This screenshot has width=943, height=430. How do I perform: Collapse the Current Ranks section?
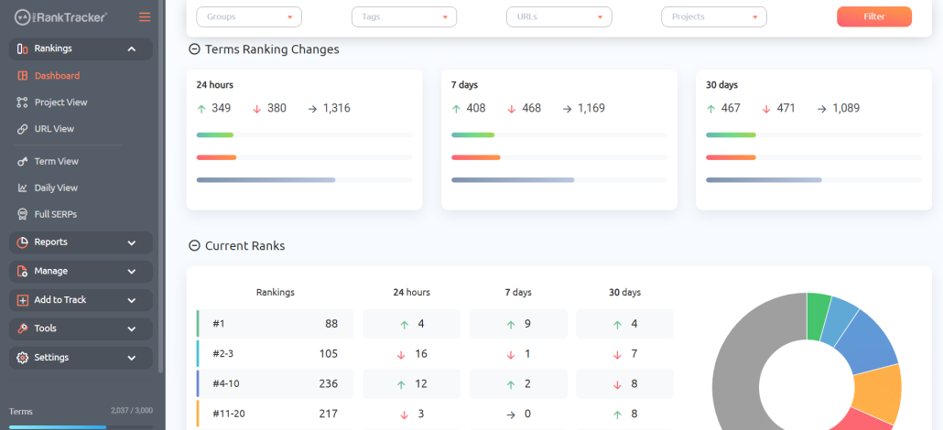click(x=194, y=245)
